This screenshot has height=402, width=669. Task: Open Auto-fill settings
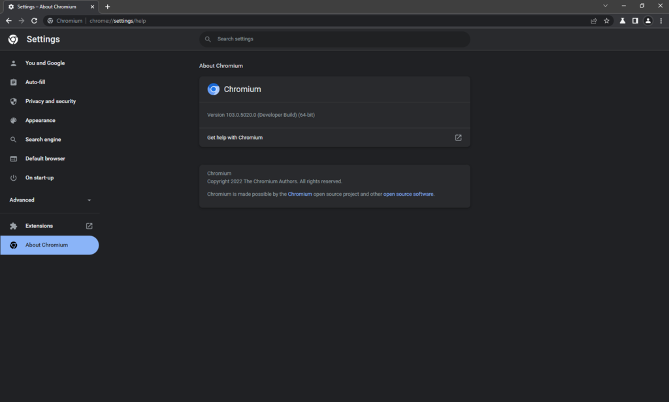point(50,82)
